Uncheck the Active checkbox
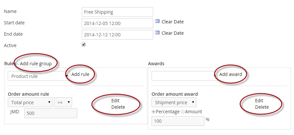The image size is (294, 135). [84, 45]
